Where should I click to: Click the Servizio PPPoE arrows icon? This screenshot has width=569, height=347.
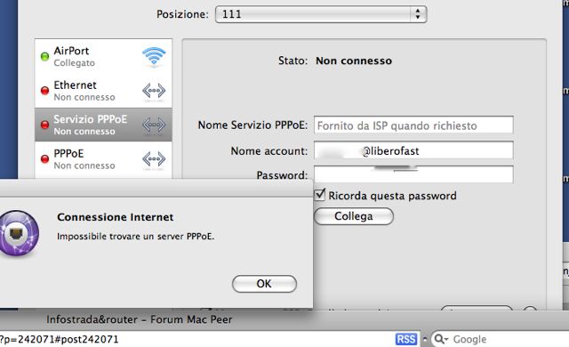154,125
